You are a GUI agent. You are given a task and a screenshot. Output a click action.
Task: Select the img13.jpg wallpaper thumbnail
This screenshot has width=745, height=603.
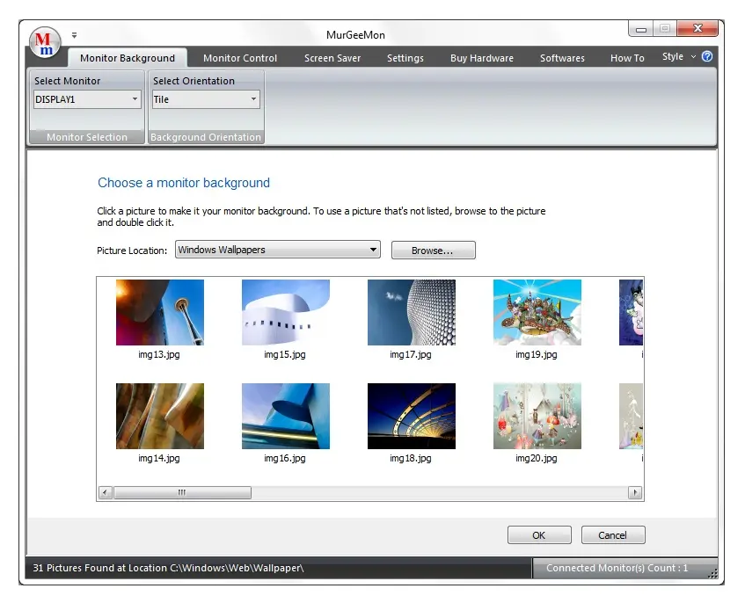pos(159,312)
